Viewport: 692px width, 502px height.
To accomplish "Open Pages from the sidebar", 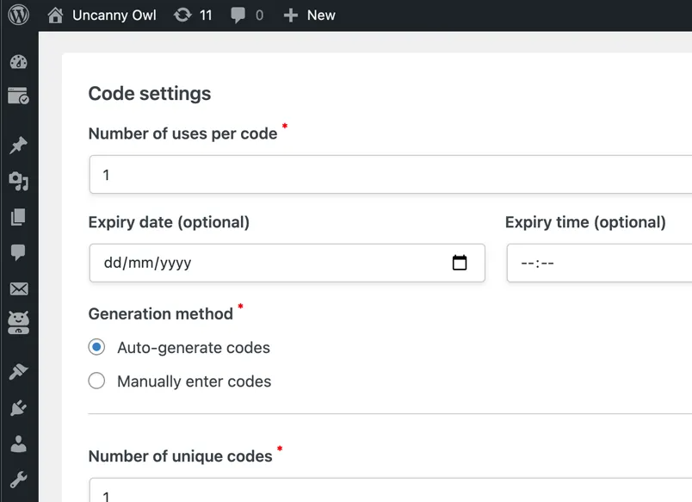I will click(18, 217).
